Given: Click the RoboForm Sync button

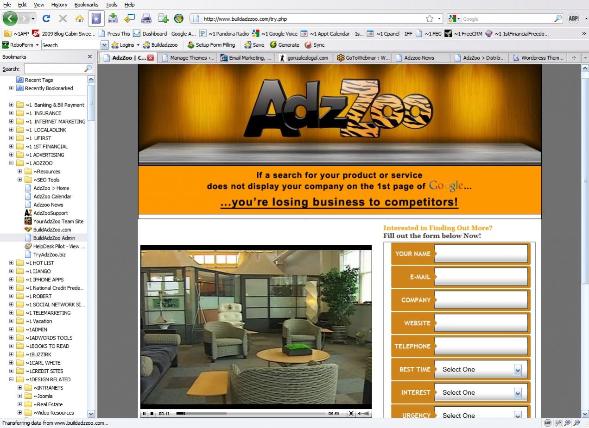Looking at the screenshot, I should tap(315, 45).
